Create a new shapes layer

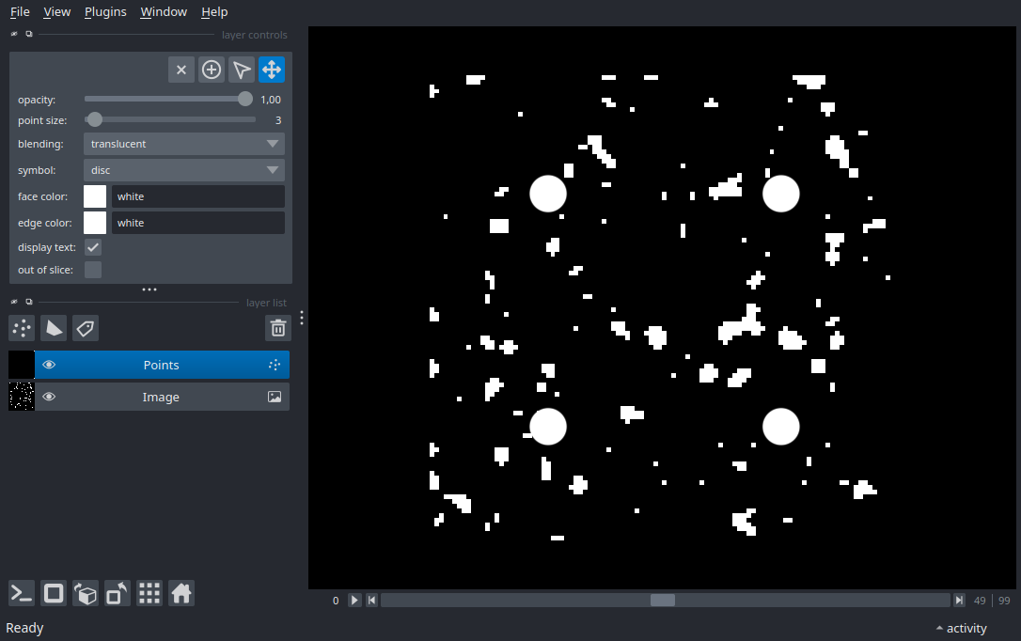click(54, 328)
